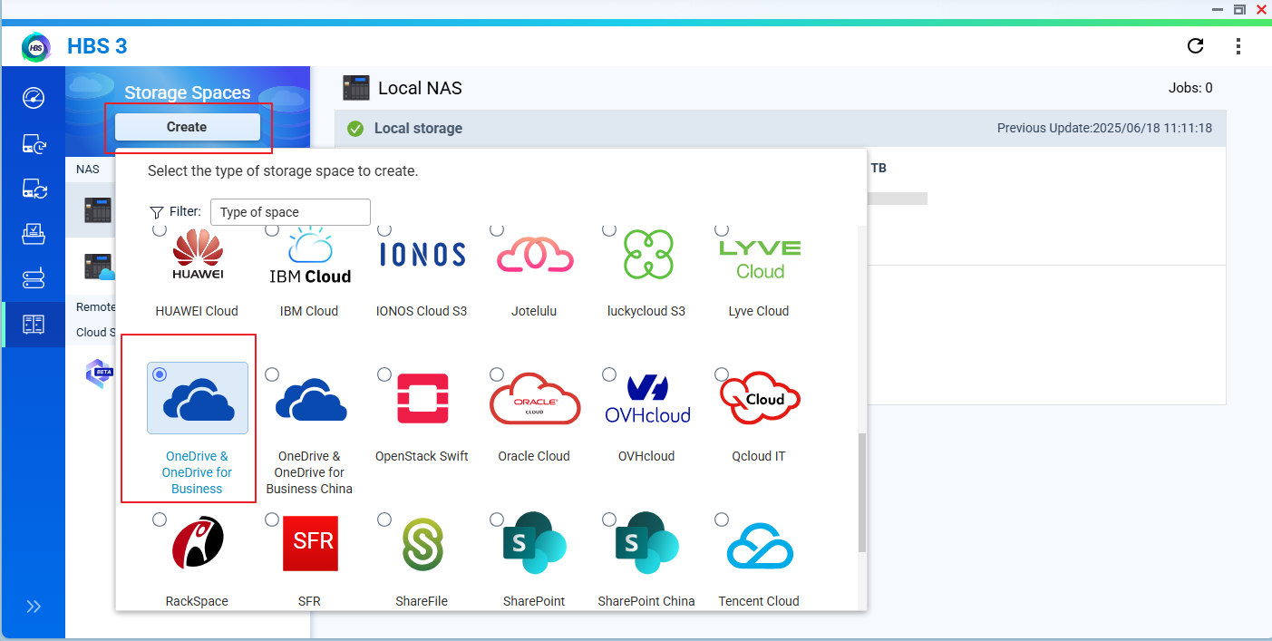Click the OpenStack Swift logo
1272x641 pixels.
click(422, 399)
